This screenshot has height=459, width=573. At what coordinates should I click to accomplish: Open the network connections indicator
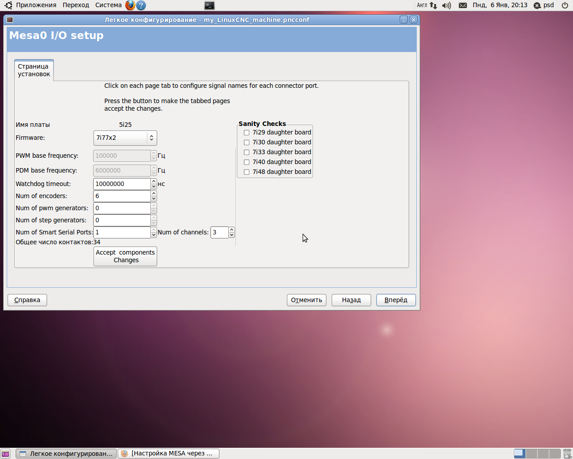tap(433, 5)
